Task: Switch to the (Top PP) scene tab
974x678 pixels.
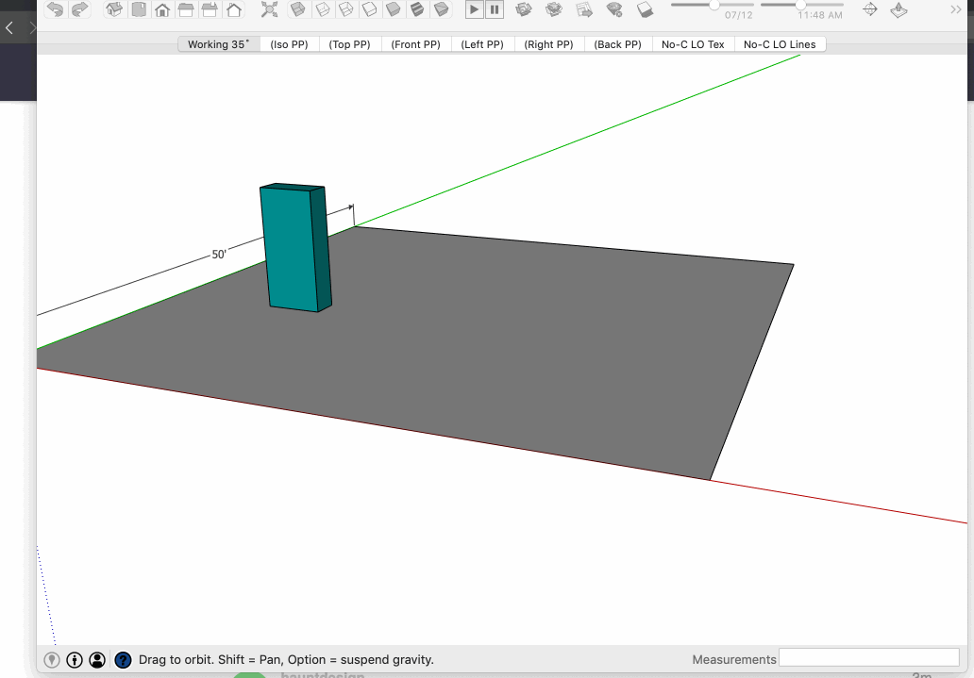Action: (x=349, y=44)
